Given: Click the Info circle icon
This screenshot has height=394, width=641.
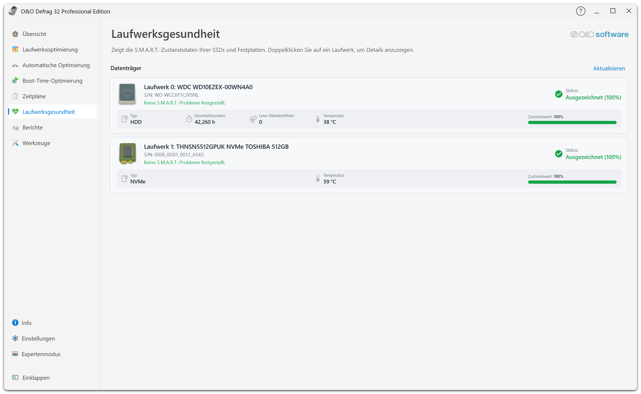Looking at the screenshot, I should tap(15, 323).
